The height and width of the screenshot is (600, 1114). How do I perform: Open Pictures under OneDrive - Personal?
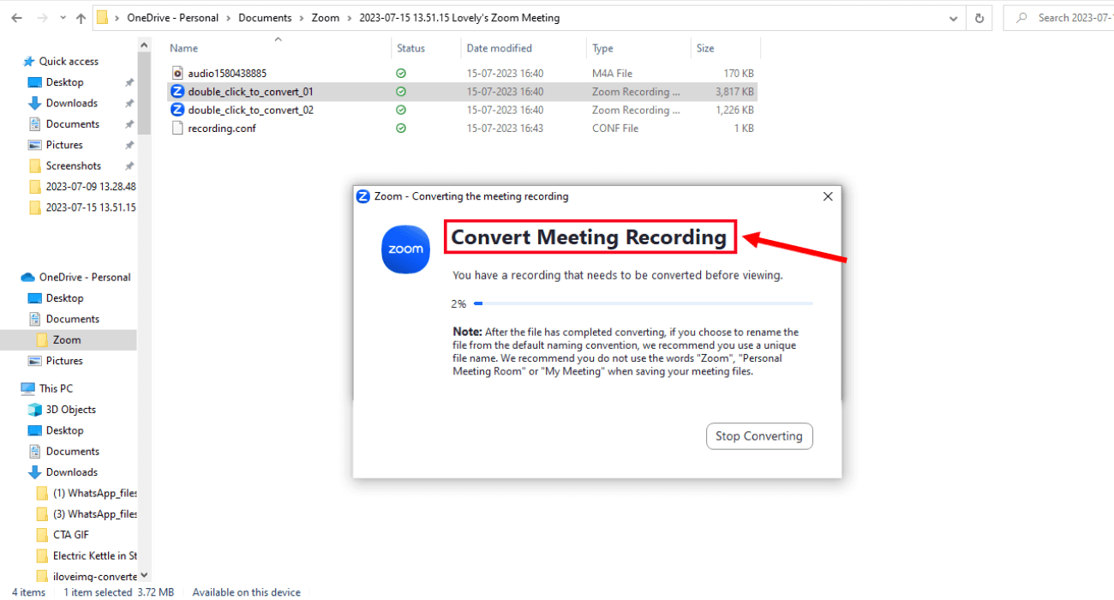64,361
